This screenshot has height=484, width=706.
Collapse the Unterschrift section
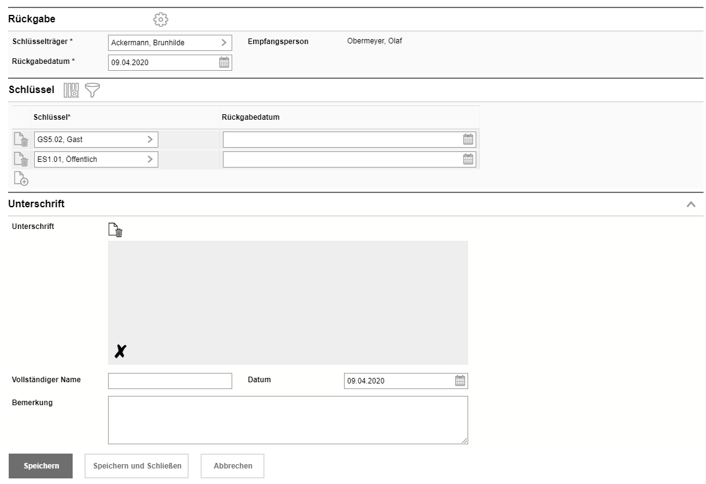[x=690, y=204]
